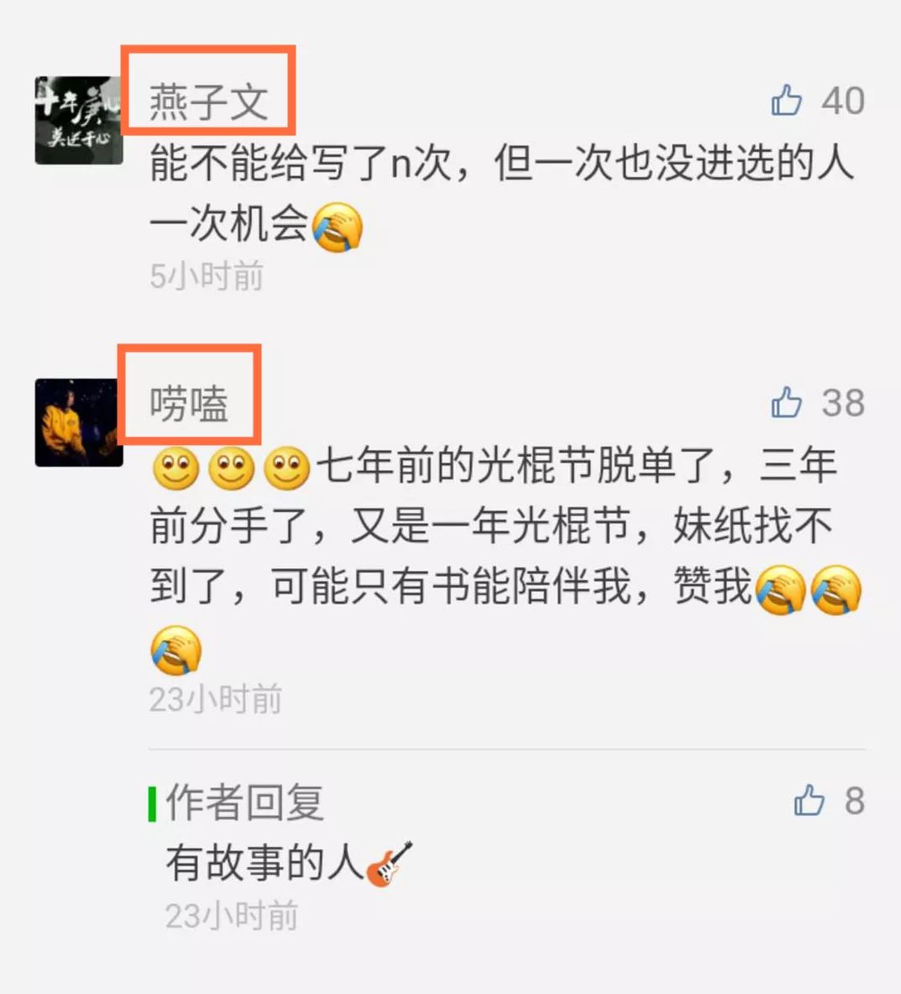Like 燕子文's comment with thumbs-up icon
Viewport: 901px width, 994px height.
(x=786, y=100)
